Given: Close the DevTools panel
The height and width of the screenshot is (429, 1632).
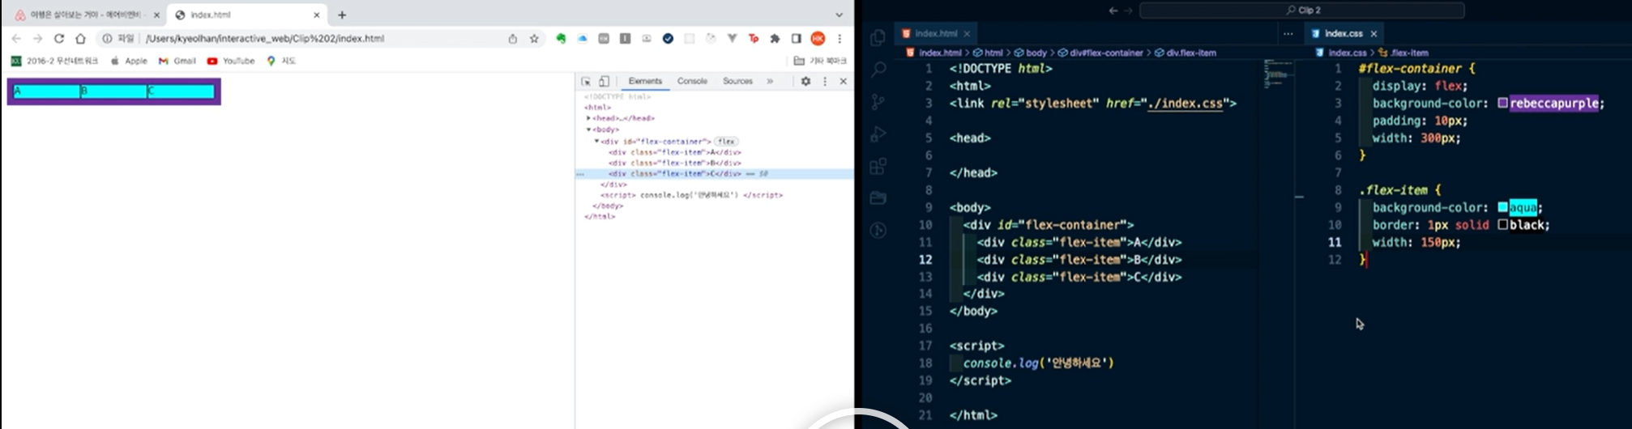Looking at the screenshot, I should point(843,81).
